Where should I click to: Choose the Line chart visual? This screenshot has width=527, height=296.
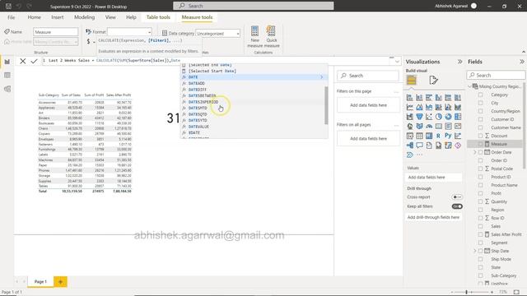click(x=410, y=107)
